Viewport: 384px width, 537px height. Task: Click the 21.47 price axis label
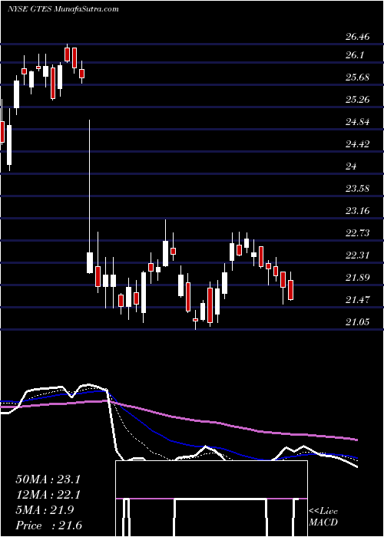[357, 300]
